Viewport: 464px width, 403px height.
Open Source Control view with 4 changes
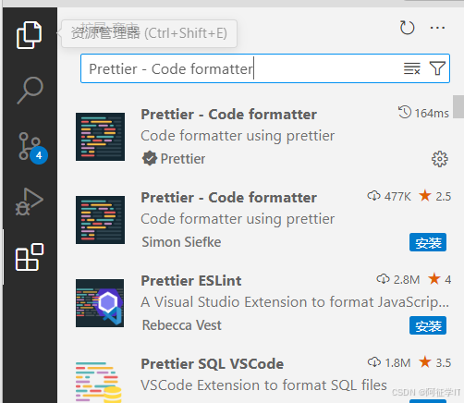pyautogui.click(x=31, y=148)
